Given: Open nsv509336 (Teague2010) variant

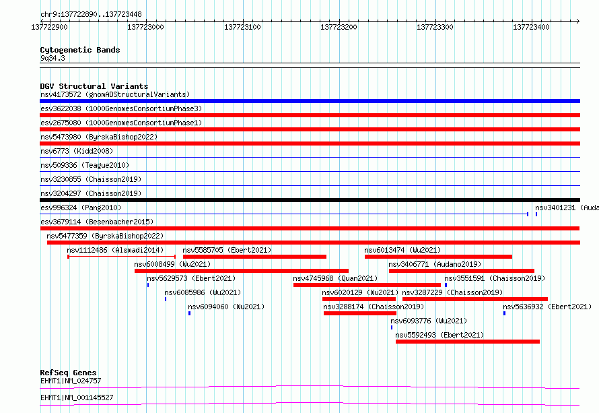Looking at the screenshot, I should pyautogui.click(x=85, y=165).
